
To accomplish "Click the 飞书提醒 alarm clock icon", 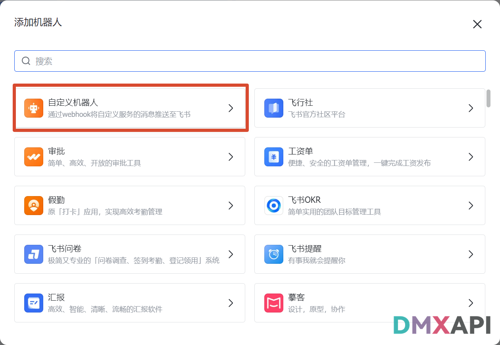I will tap(274, 254).
